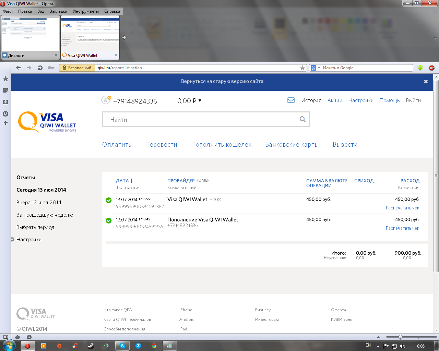Image resolution: width=439 pixels, height=351 pixels.
Task: Open the history clock panel in sidebar
Action: (5, 113)
